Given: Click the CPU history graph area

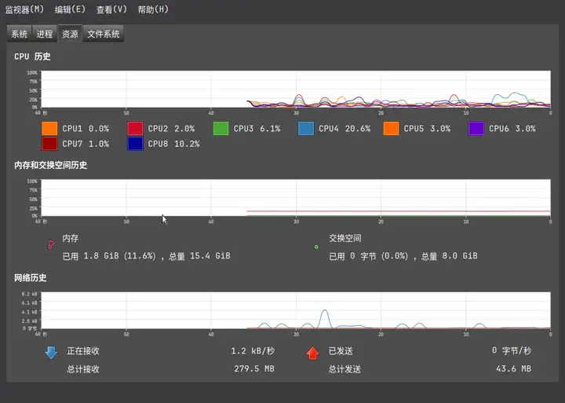Looking at the screenshot, I should click(296, 89).
